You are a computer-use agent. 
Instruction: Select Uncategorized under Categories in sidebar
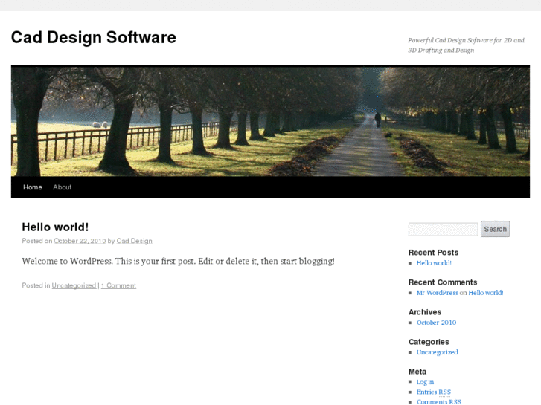coord(437,352)
